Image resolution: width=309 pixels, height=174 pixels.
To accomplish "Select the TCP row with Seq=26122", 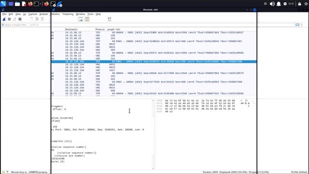I will 154,93.
